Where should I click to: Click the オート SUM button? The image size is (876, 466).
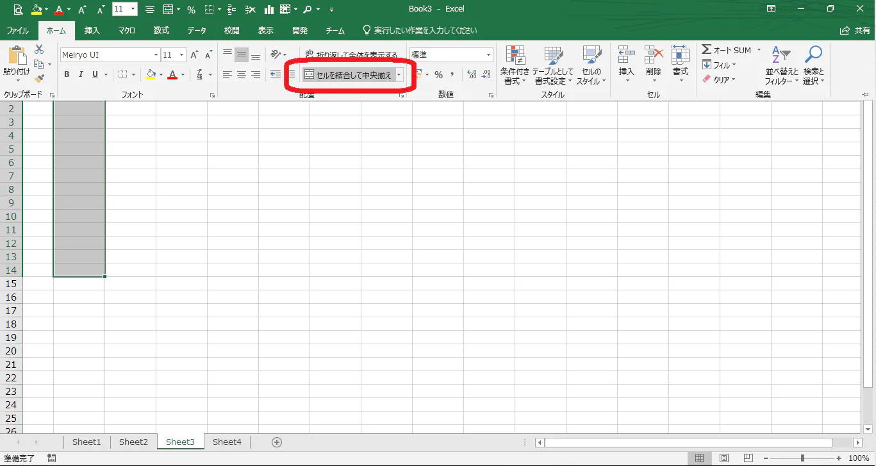point(726,50)
